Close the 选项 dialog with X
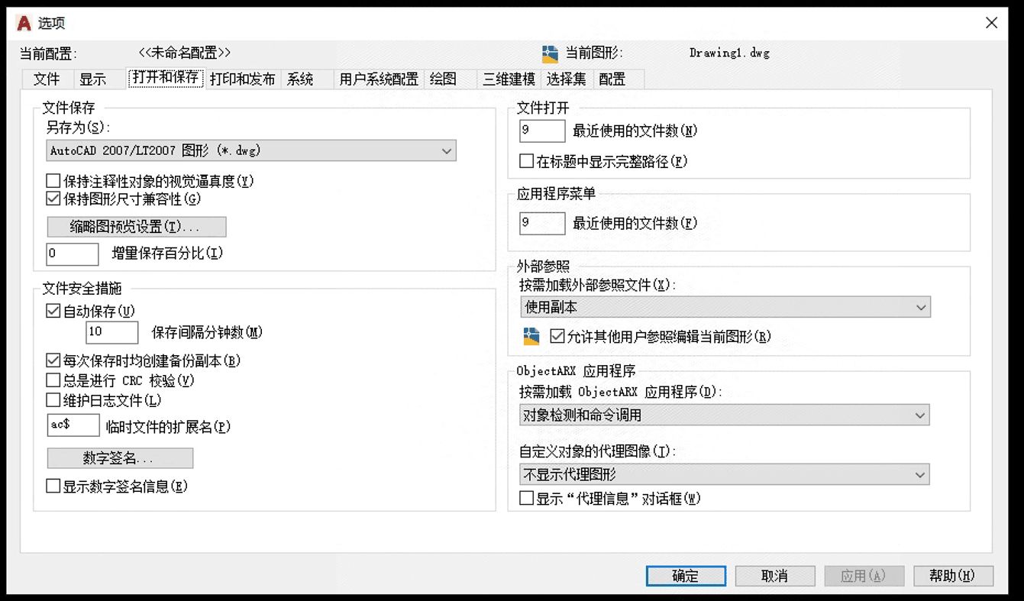This screenshot has height=601, width=1024. 991,23
